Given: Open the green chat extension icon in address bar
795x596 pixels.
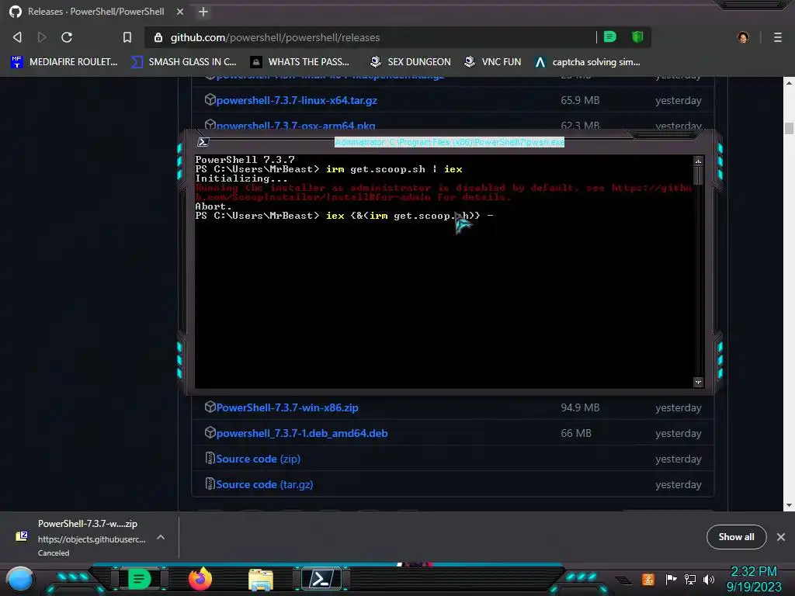Looking at the screenshot, I should tap(610, 37).
